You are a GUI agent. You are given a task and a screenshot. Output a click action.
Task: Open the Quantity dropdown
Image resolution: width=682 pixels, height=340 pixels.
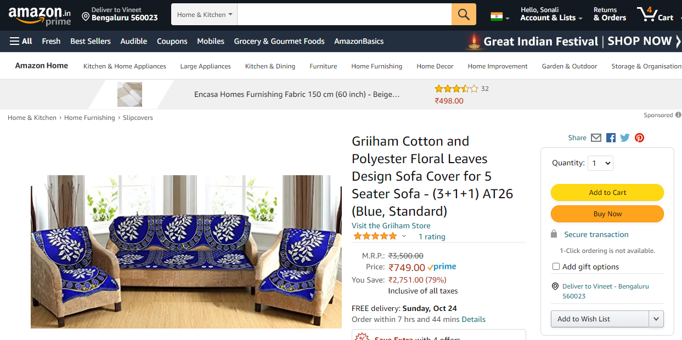600,163
